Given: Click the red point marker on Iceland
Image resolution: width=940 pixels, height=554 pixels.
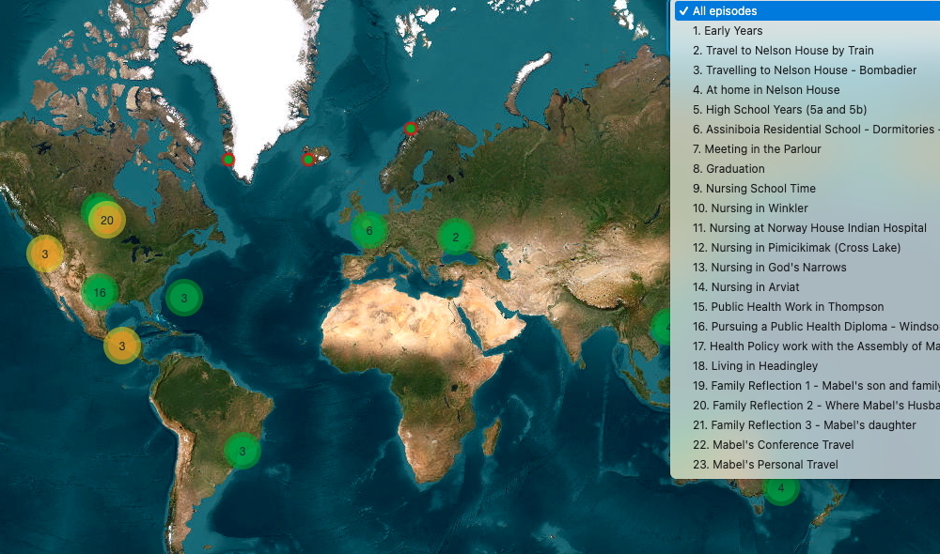Looking at the screenshot, I should pos(308,159).
